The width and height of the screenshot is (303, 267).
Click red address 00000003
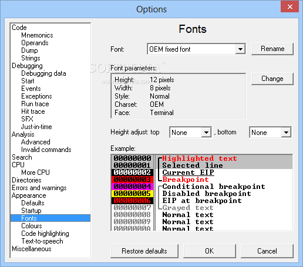[132, 180]
